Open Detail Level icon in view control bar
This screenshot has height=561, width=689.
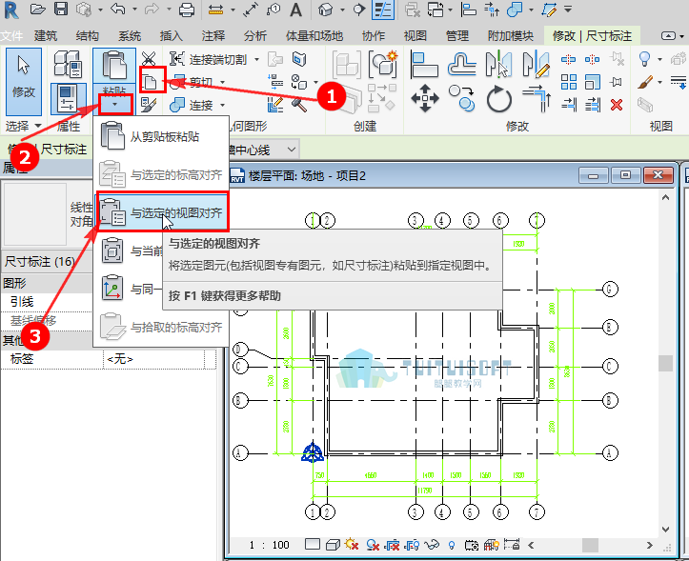tap(312, 545)
